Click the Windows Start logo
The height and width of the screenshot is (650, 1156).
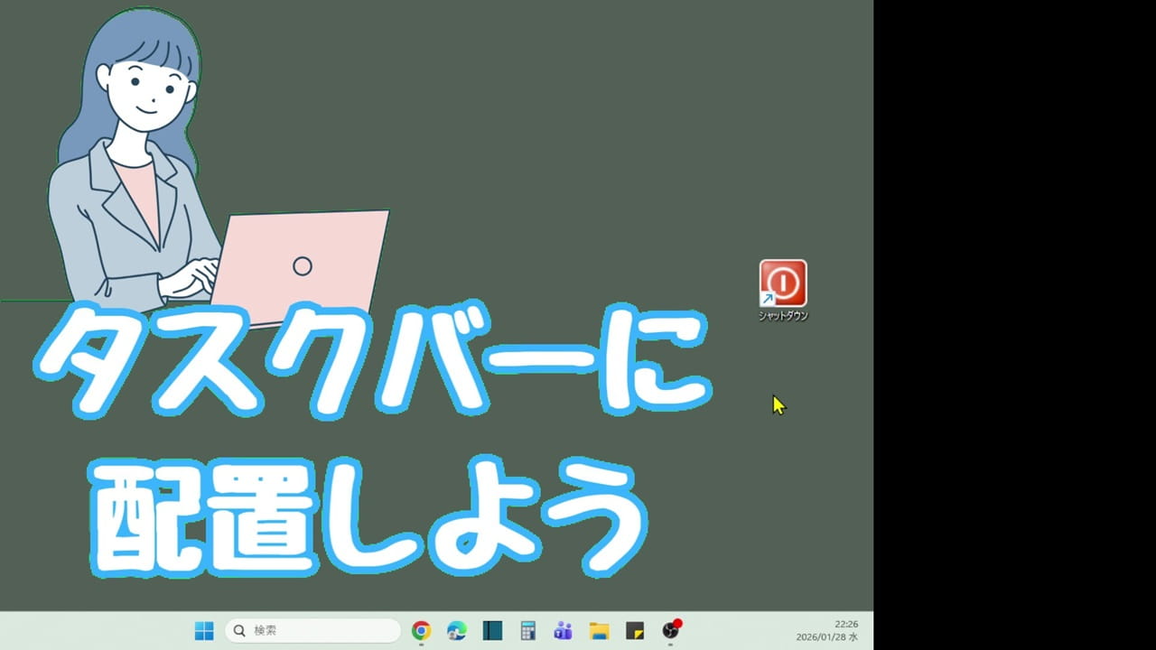pos(204,630)
